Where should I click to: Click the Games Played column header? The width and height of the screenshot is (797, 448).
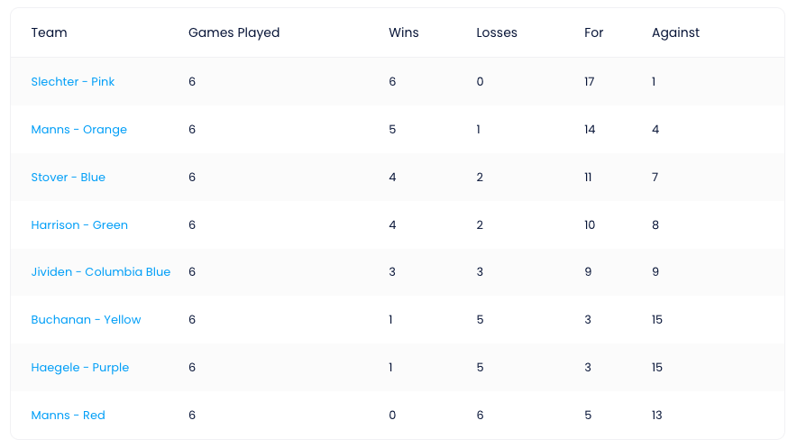(x=234, y=32)
